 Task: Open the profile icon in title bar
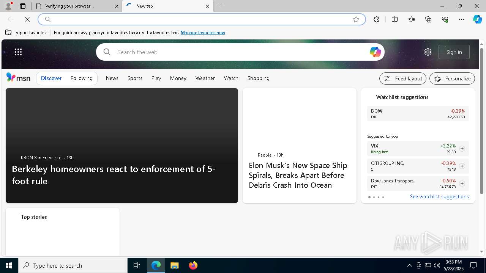point(8,6)
